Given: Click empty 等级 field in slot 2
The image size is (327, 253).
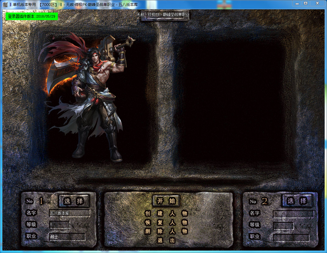Looking at the screenshot, I should (283, 226).
